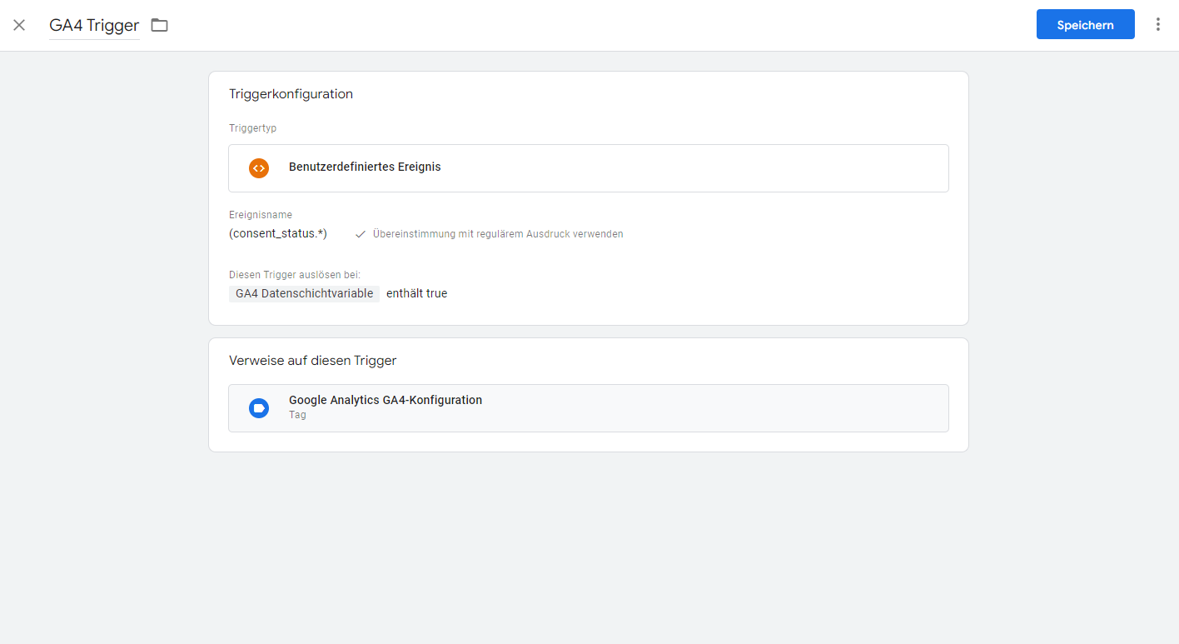Click the Ereignisname label
Image resolution: width=1179 pixels, height=644 pixels.
click(x=261, y=215)
